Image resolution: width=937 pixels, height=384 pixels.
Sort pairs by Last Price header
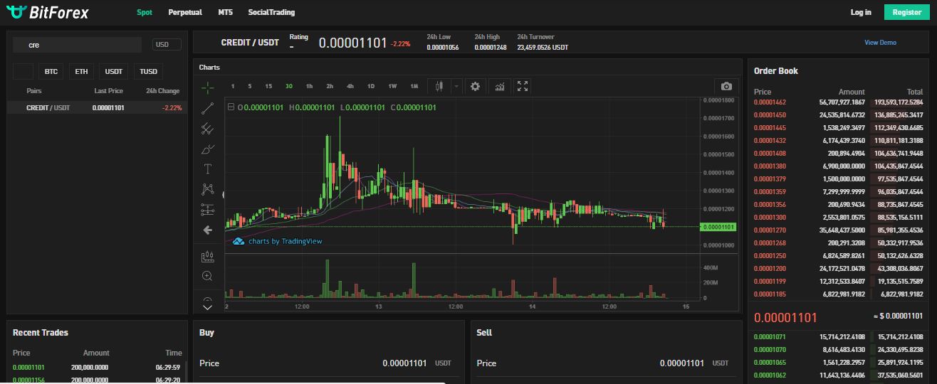108,91
